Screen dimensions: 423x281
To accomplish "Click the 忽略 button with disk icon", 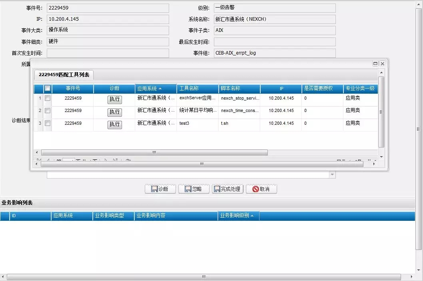I will pos(194,189).
